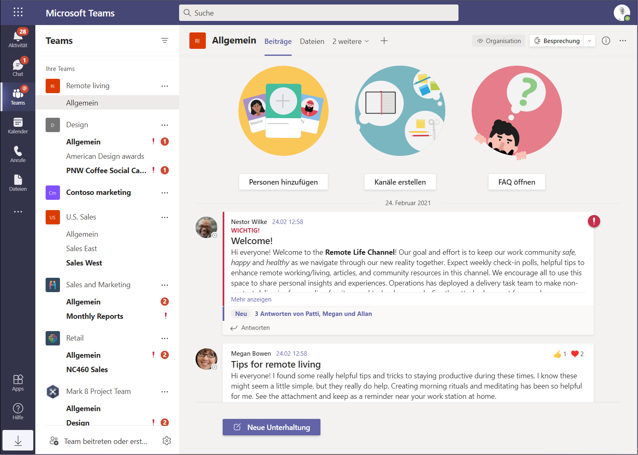Add a new tab with plus icon
The height and width of the screenshot is (455, 638).
(384, 41)
